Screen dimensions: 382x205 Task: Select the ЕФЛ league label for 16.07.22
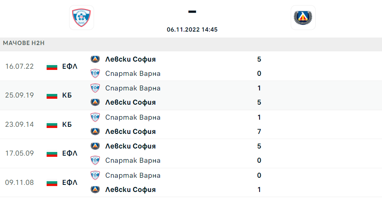coord(70,66)
